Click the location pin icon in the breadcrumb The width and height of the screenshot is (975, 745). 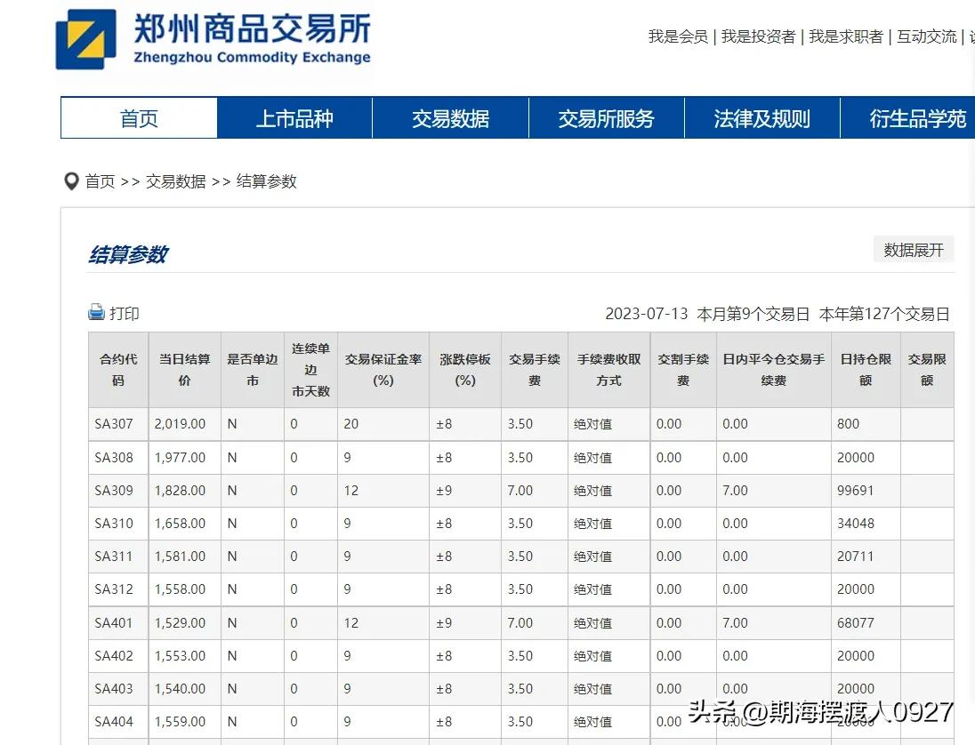[x=71, y=180]
